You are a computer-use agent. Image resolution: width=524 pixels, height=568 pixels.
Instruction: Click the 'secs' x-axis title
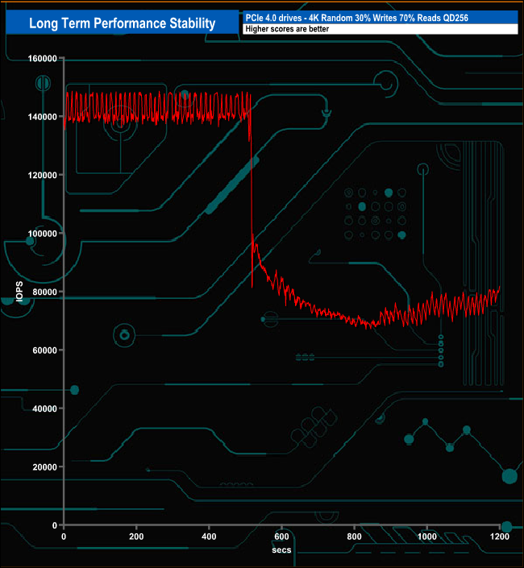pyautogui.click(x=281, y=550)
